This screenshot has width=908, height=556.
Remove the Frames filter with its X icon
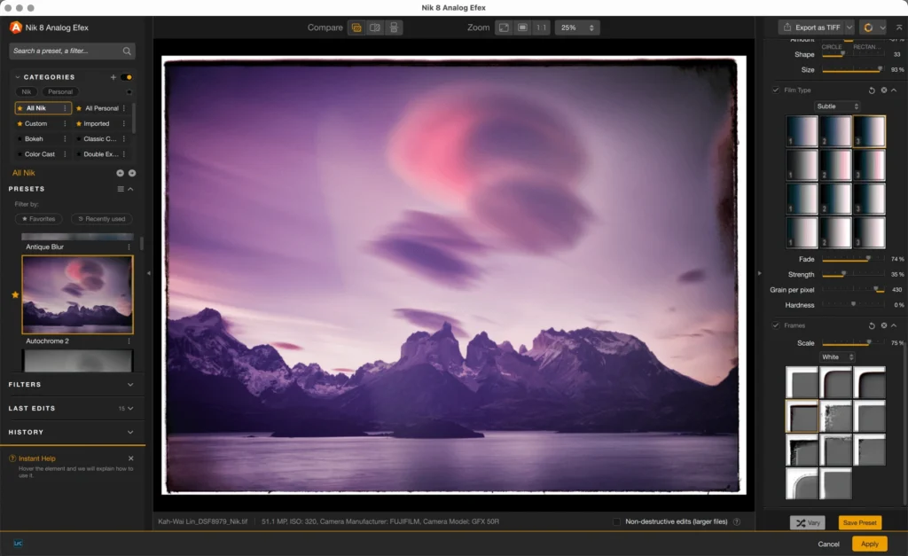click(x=883, y=325)
